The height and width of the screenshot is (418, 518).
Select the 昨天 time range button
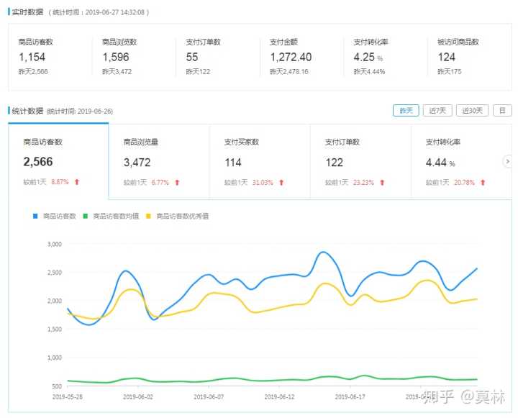pyautogui.click(x=406, y=110)
